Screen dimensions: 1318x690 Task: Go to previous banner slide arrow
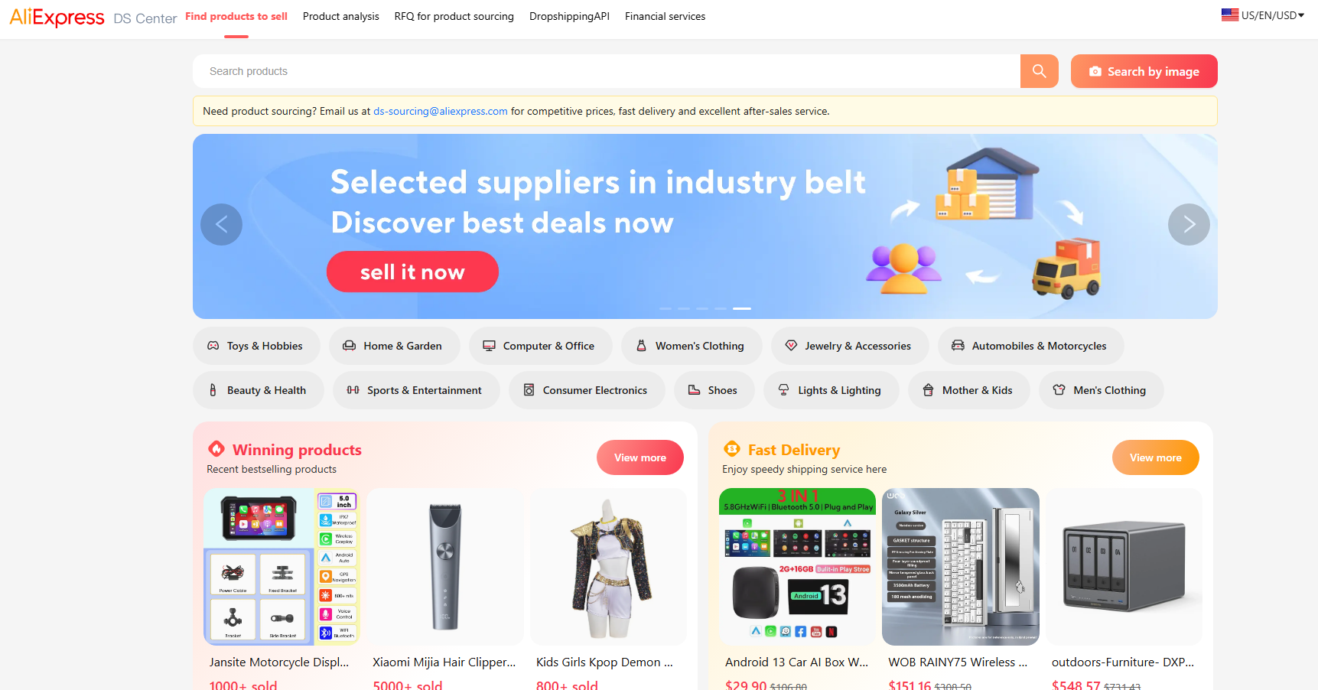(x=221, y=224)
